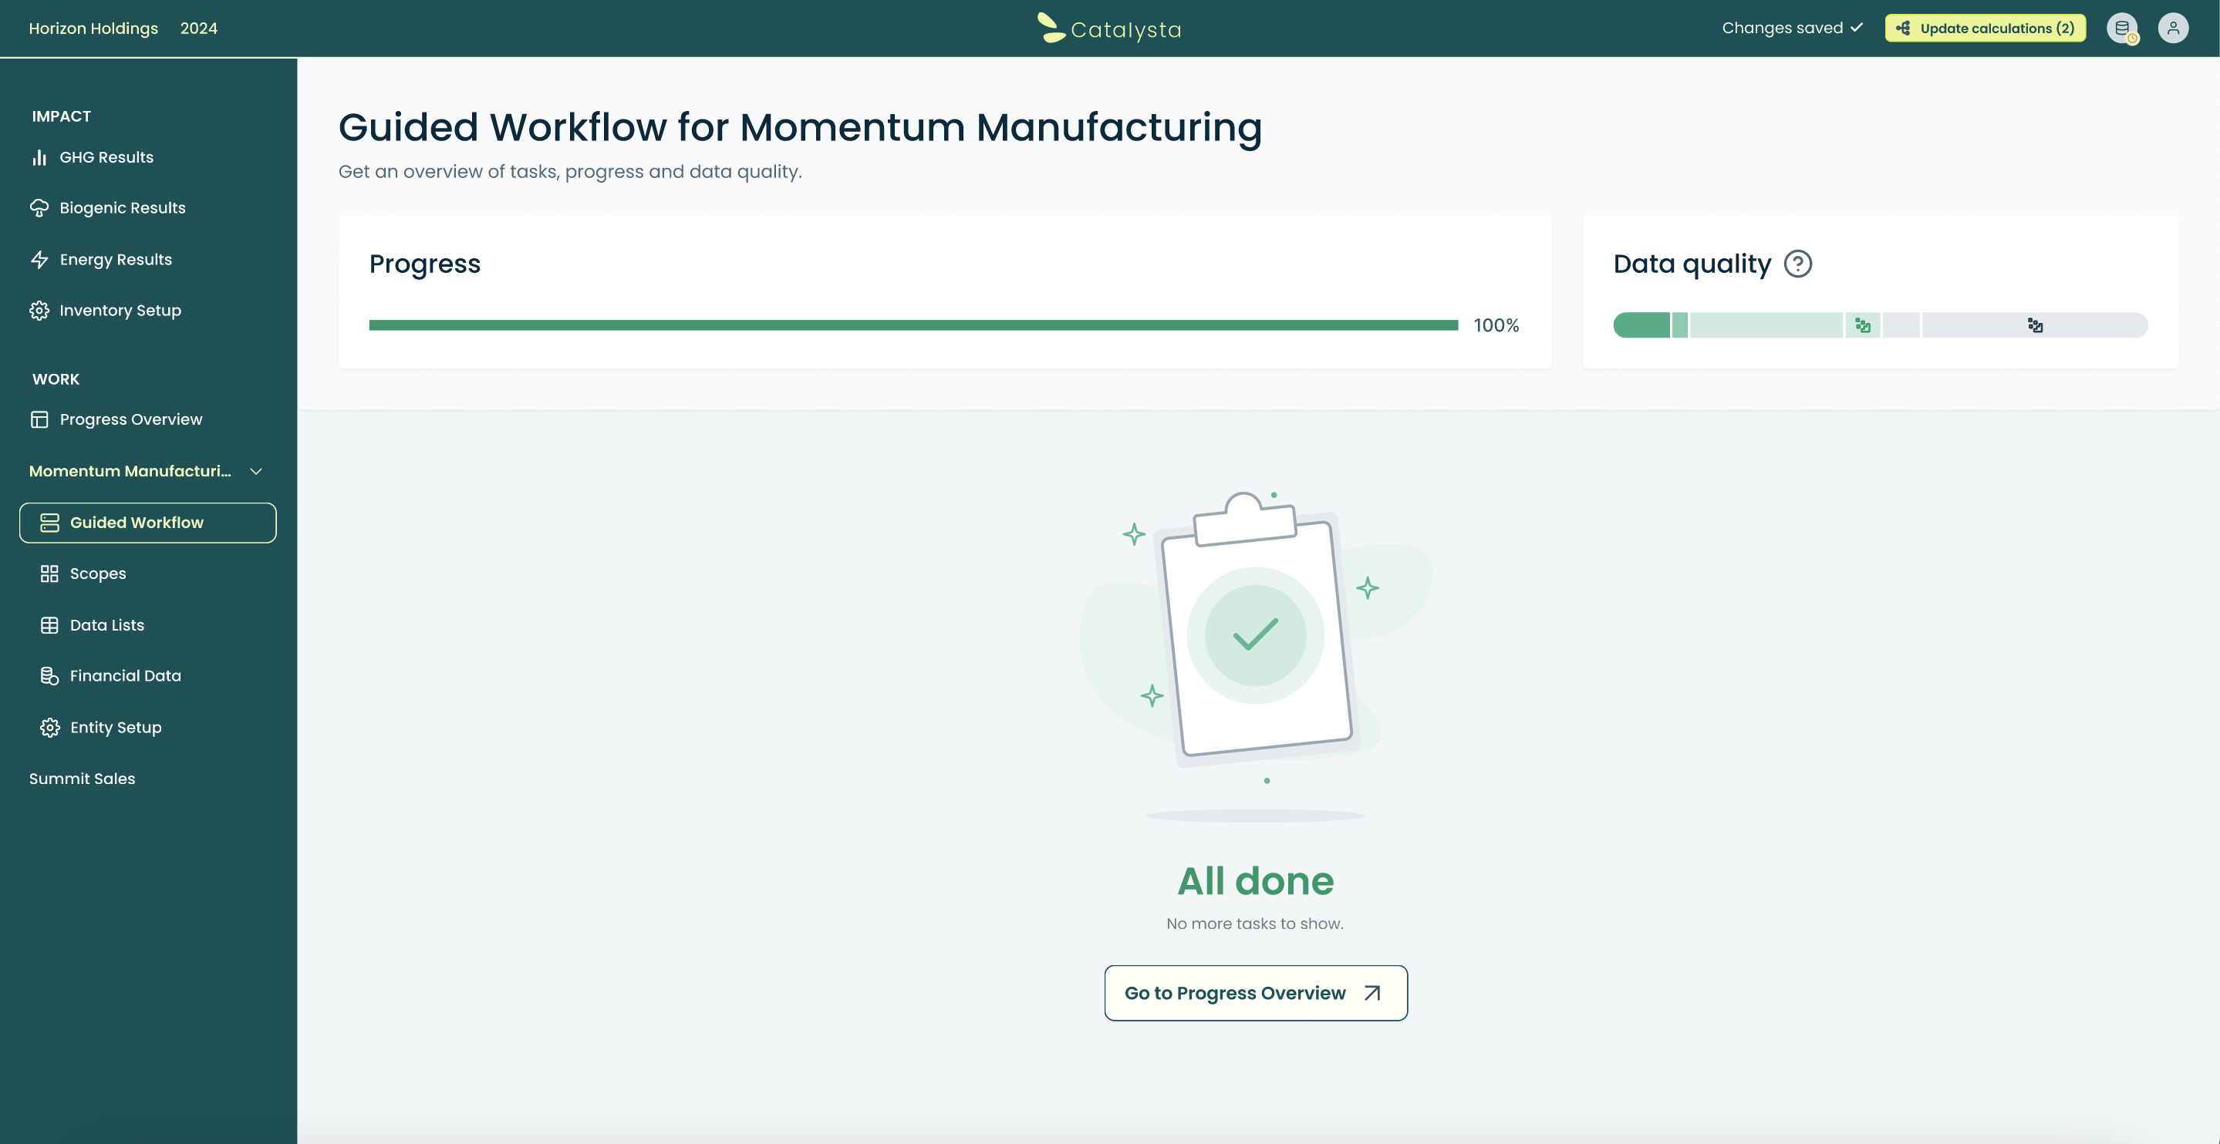Click the Energy Results lightning bolt icon
The width and height of the screenshot is (2220, 1144).
coord(39,259)
